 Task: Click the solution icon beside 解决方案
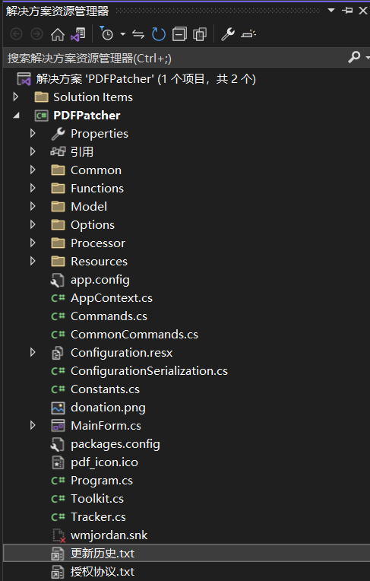24,79
